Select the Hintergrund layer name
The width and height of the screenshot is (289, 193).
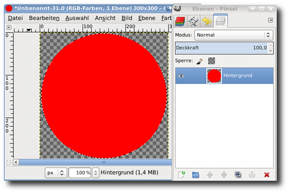tap(238, 76)
